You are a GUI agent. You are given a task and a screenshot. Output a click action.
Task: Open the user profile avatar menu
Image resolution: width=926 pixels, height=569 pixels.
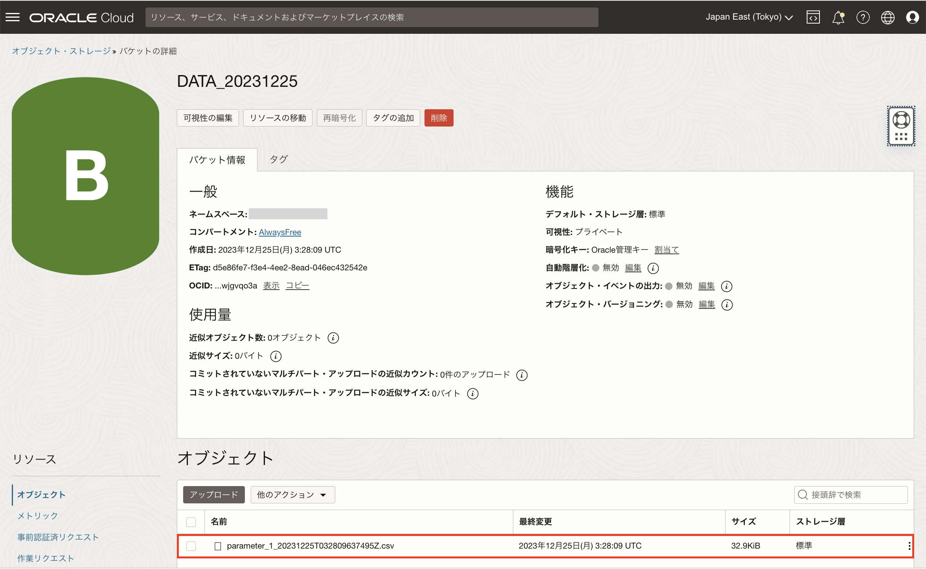coord(912,17)
